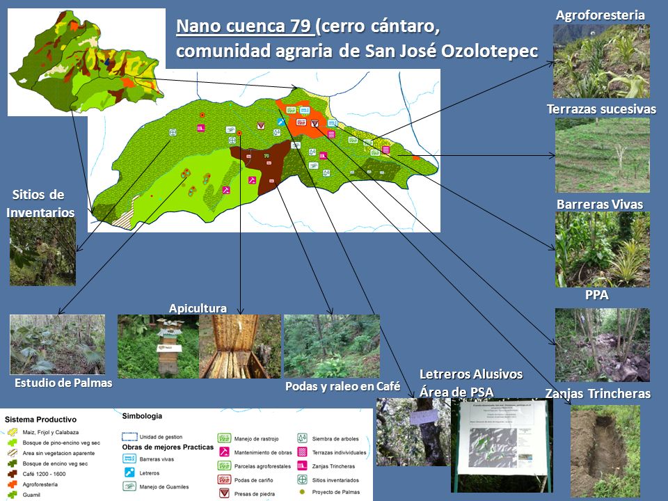The width and height of the screenshot is (668, 501).
Task: Click the 'Apicultura' heading
Action: click(198, 308)
